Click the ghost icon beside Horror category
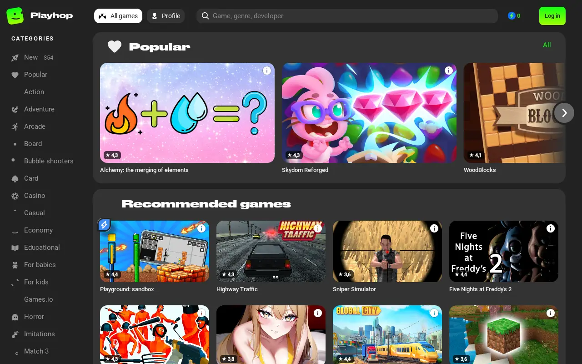 (x=15, y=317)
